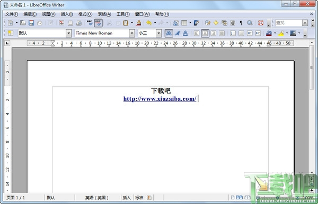Image resolution: width=318 pixels, height=204 pixels.
Task: Open the Font Color dropdown arrow
Action: point(275,33)
